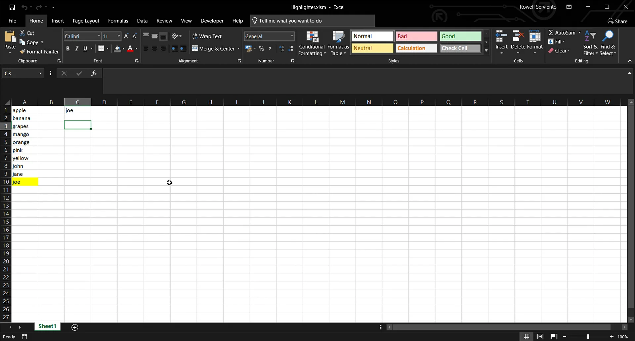Redo the last undone action
Screen dimensions: 635x341
pyautogui.click(x=39, y=7)
